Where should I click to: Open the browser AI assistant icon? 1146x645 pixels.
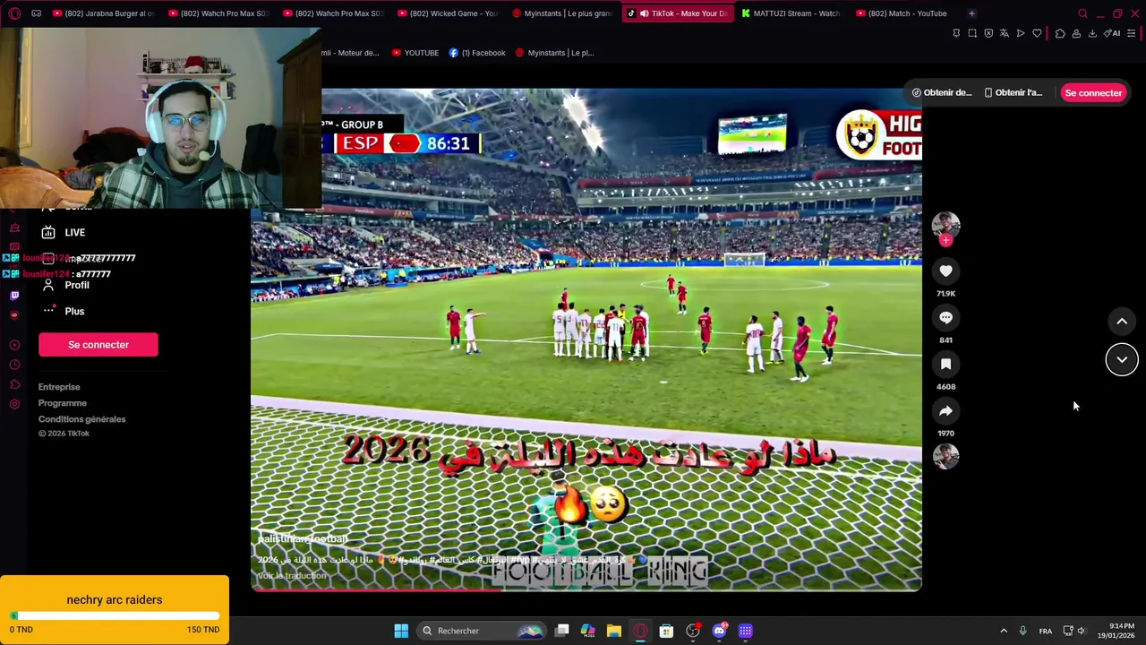[x=1112, y=34]
